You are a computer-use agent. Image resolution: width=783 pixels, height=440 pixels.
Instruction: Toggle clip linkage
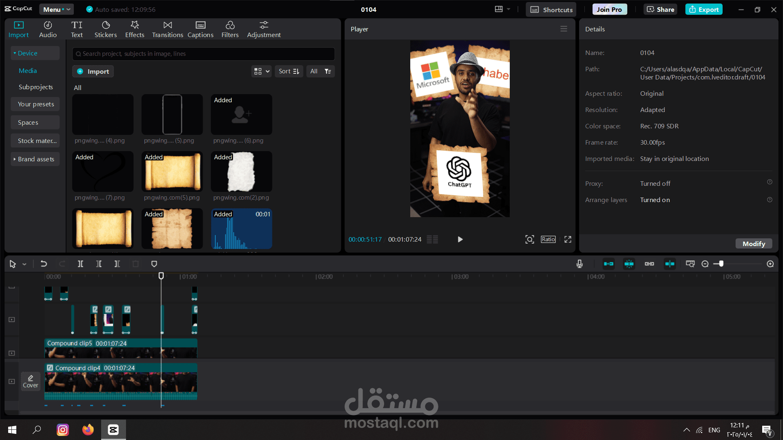pyautogui.click(x=649, y=264)
